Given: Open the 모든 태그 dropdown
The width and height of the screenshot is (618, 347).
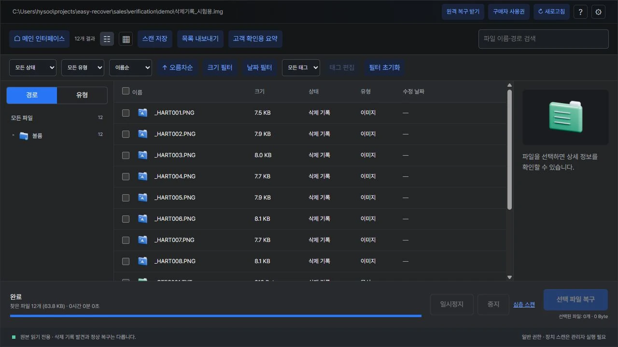Looking at the screenshot, I should (x=301, y=68).
